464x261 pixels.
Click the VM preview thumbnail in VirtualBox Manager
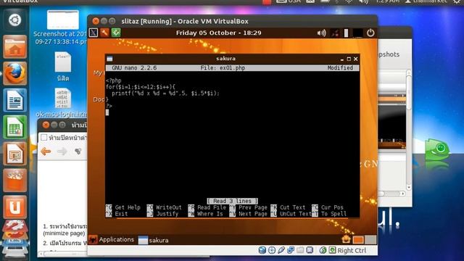(x=392, y=121)
